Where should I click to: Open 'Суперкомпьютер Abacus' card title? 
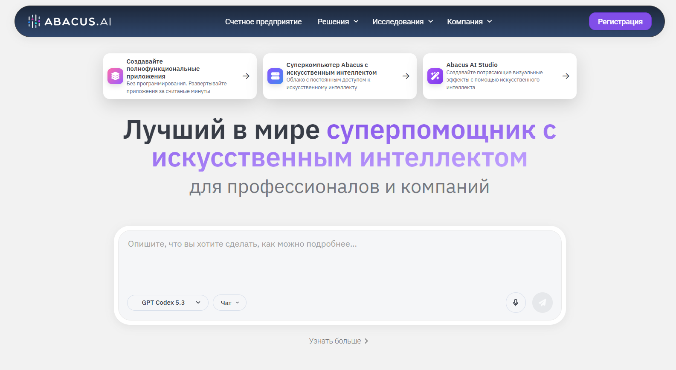[x=332, y=69]
